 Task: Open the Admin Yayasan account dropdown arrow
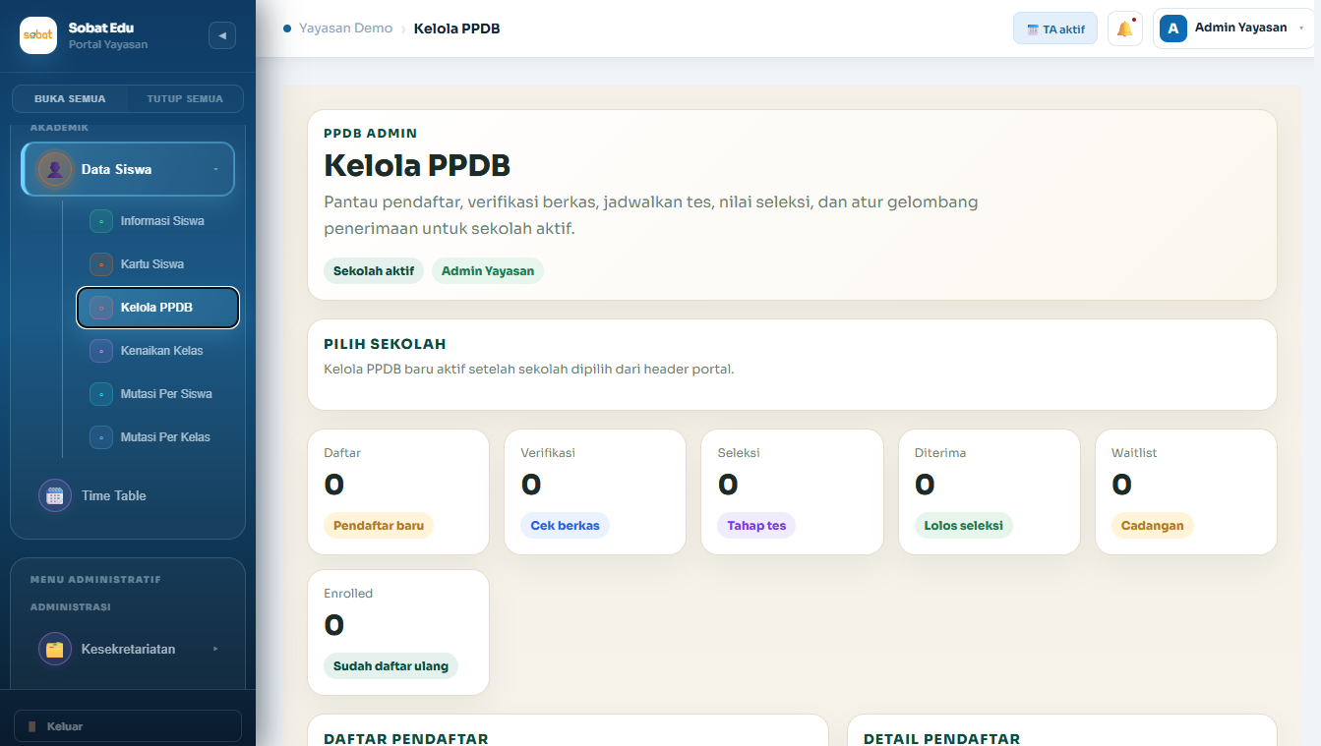(1301, 29)
